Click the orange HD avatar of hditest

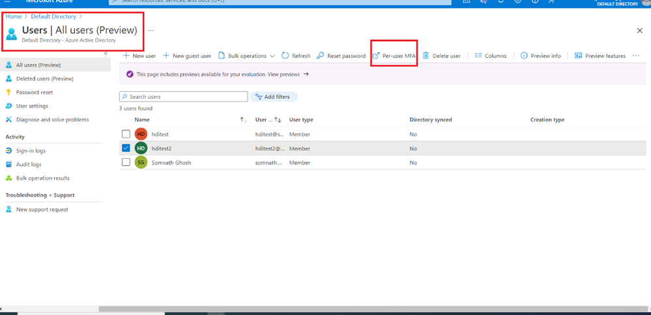(x=141, y=134)
